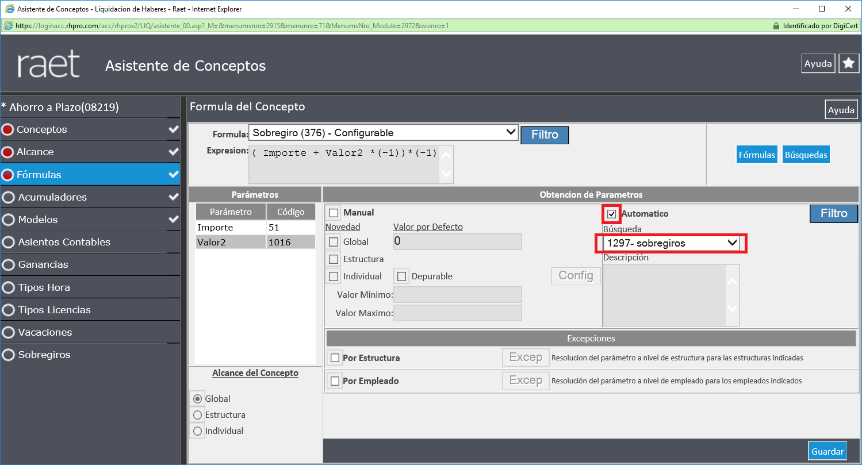Tick the Individual novedad checkbox
862x465 pixels.
coord(334,276)
